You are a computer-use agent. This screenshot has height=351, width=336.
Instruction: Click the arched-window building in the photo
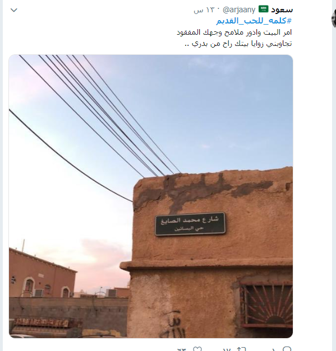point(42,274)
